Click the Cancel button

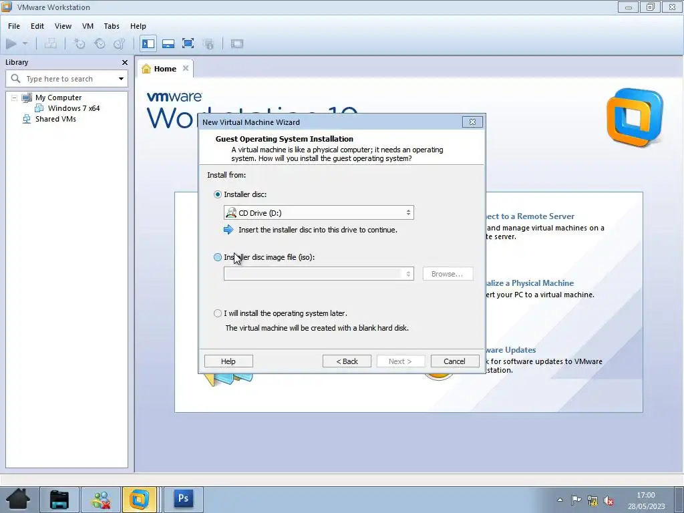pyautogui.click(x=454, y=361)
